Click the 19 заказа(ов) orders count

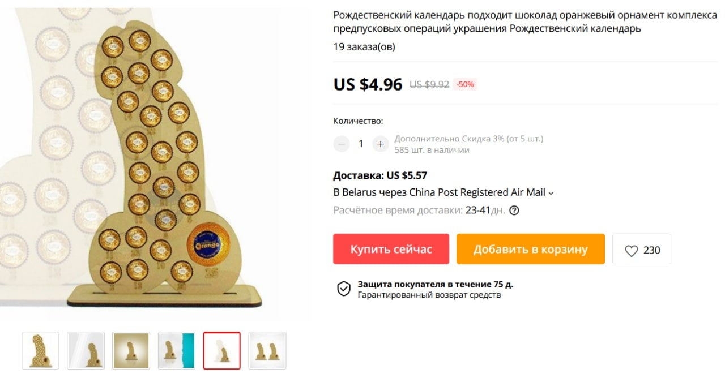point(364,47)
